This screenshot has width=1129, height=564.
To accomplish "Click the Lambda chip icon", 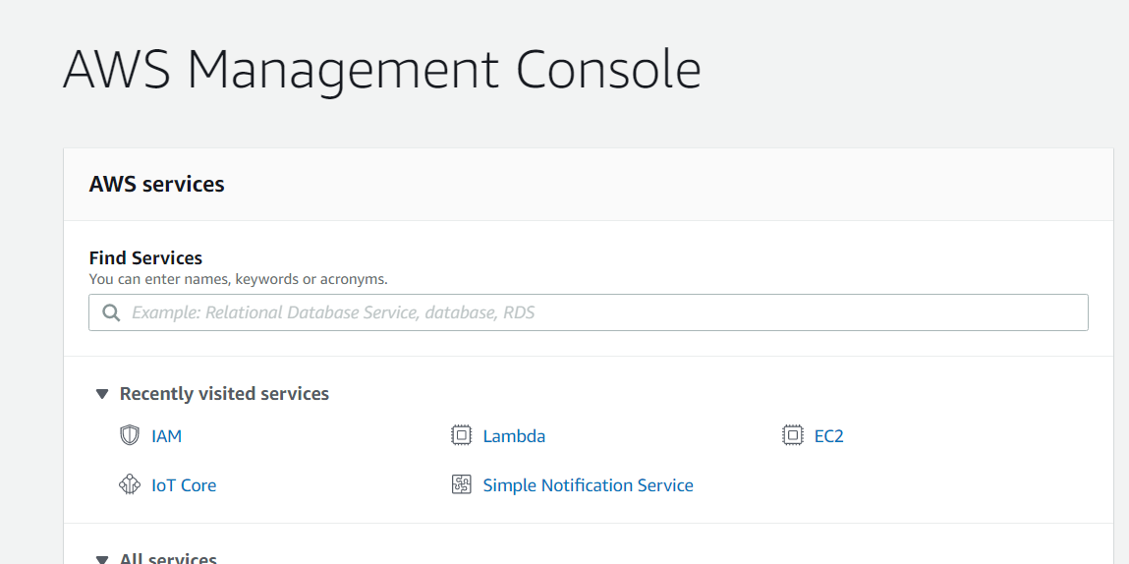I will (x=461, y=435).
